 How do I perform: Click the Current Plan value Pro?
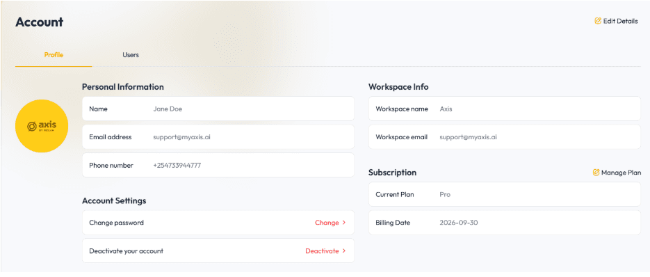445,194
